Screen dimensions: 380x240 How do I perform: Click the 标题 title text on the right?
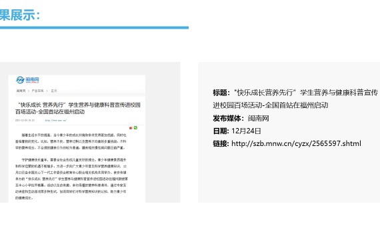[x=295, y=99]
